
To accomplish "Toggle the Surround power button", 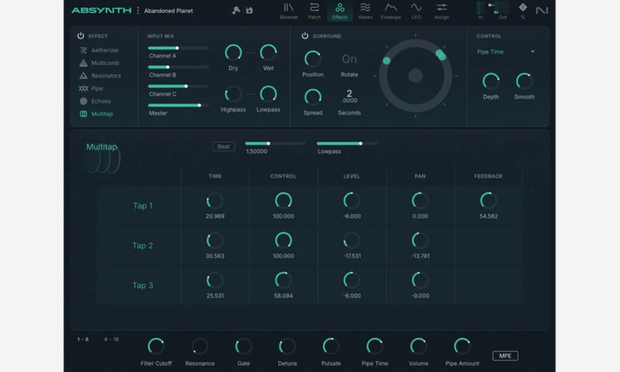I will coord(305,36).
